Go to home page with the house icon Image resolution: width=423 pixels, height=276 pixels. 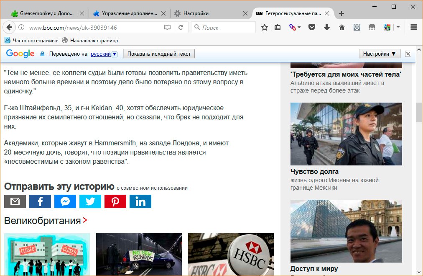coord(342,27)
